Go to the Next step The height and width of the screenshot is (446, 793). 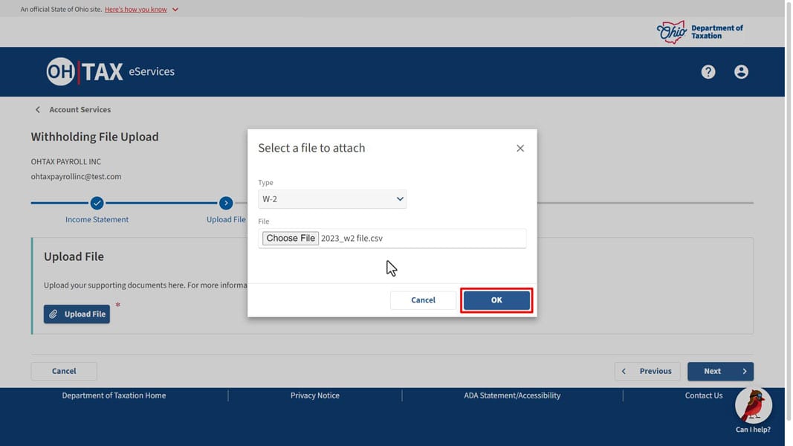(719, 371)
